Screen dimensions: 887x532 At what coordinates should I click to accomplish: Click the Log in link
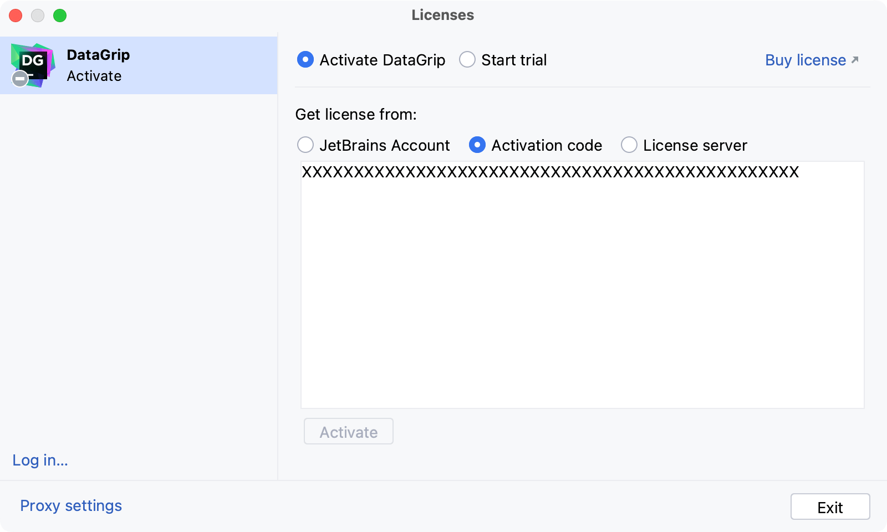(39, 460)
